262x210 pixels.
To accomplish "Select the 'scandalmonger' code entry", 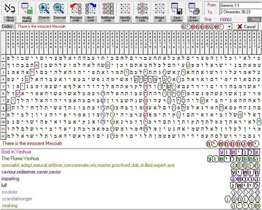I will (17, 199).
